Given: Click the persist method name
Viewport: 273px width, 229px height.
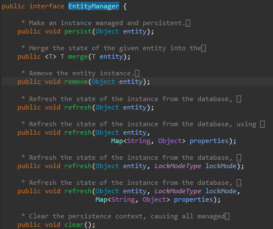Looking at the screenshot, I should pos(78,31).
